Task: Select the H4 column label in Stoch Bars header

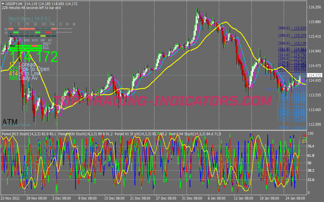Action: (52, 24)
